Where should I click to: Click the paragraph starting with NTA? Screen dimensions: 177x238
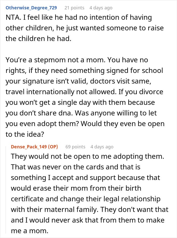point(84,28)
